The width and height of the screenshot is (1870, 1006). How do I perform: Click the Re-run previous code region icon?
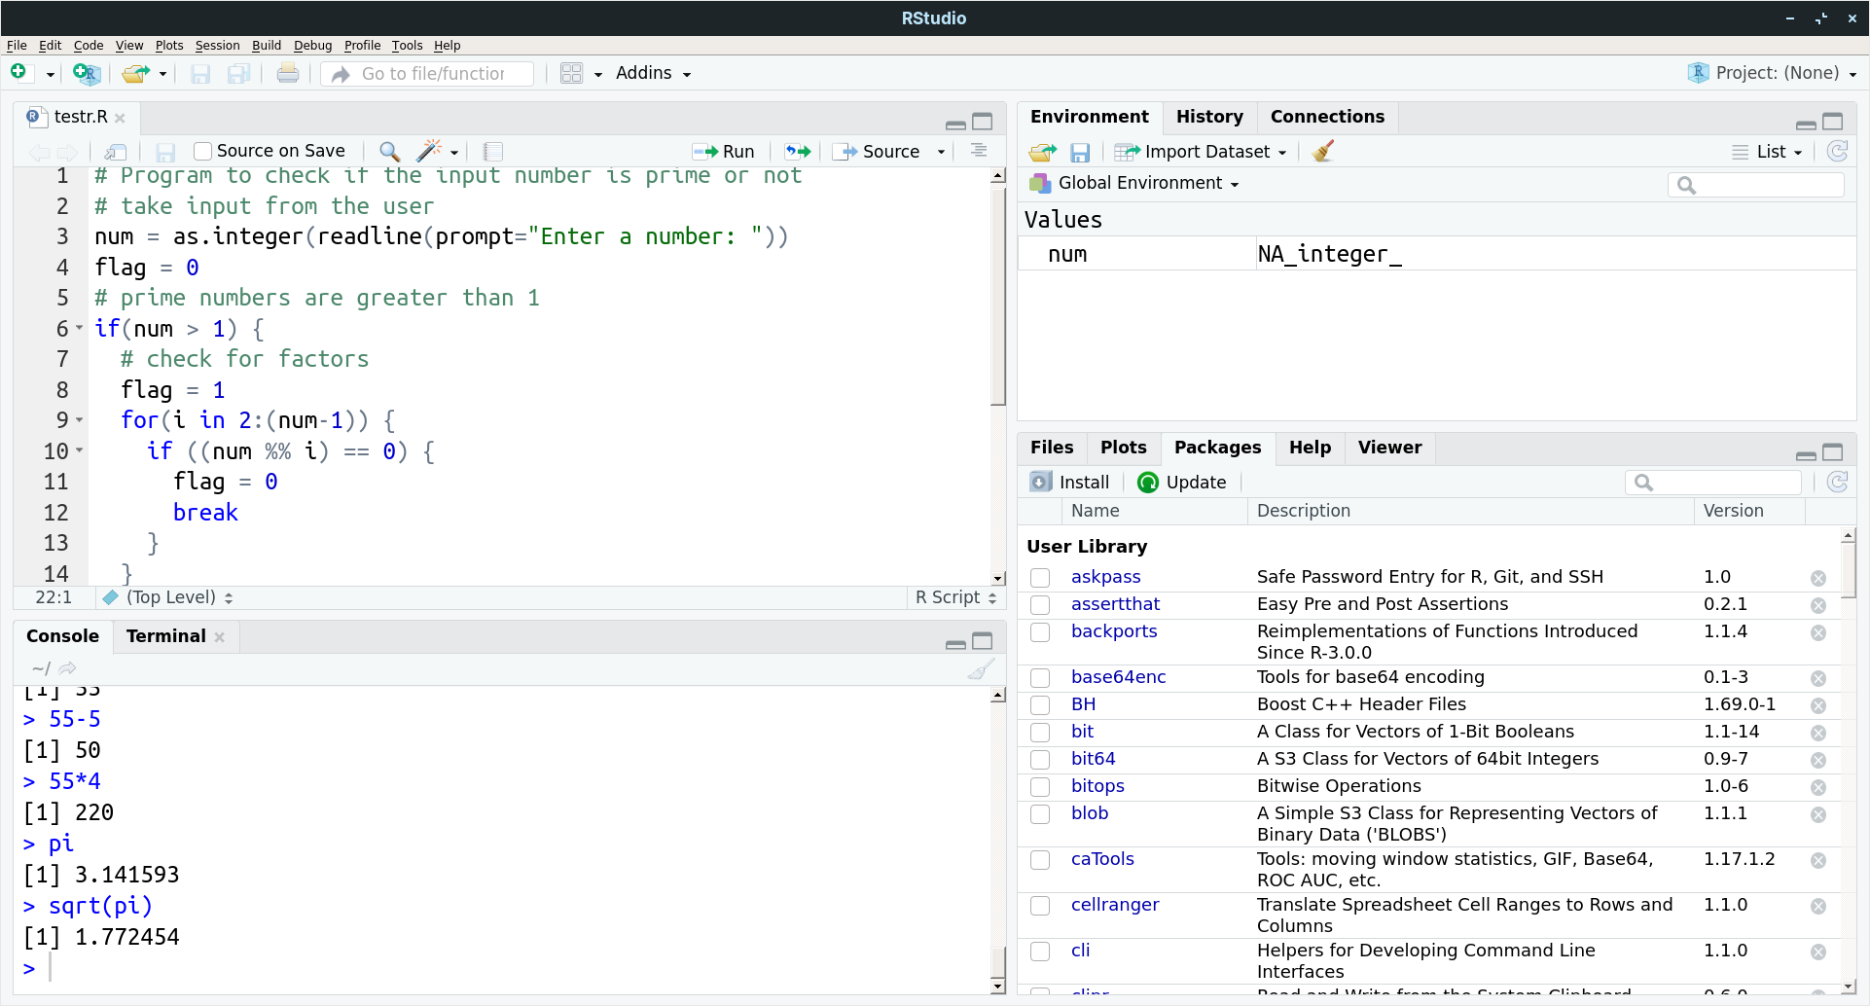coord(798,151)
